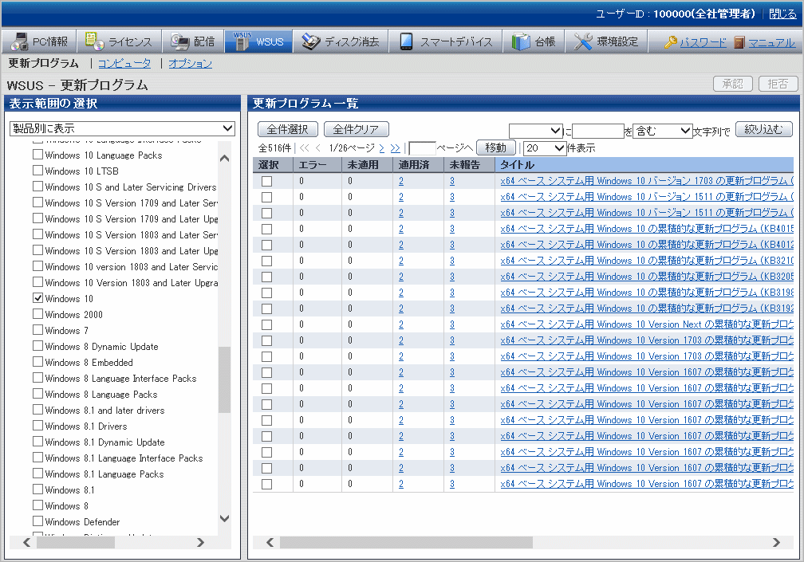This screenshot has height=562, width=804.
Task: Jump to last page arrow >>
Action: coord(395,148)
